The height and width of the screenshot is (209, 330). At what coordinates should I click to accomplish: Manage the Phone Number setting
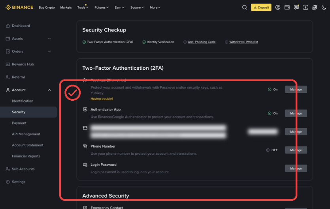pyautogui.click(x=296, y=150)
